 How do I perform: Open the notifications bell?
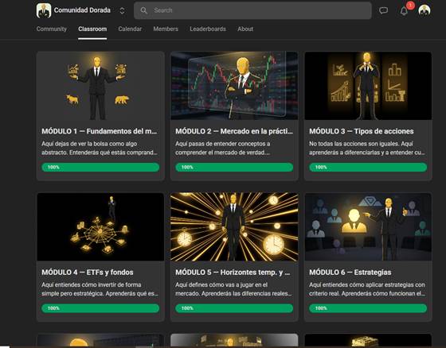coord(404,11)
